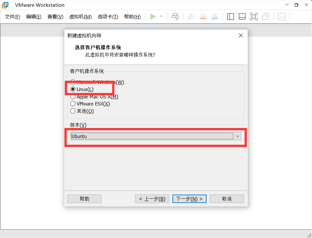The image size is (312, 238).
Task: Click the 客户机操作系统 group label
Action: click(87, 71)
